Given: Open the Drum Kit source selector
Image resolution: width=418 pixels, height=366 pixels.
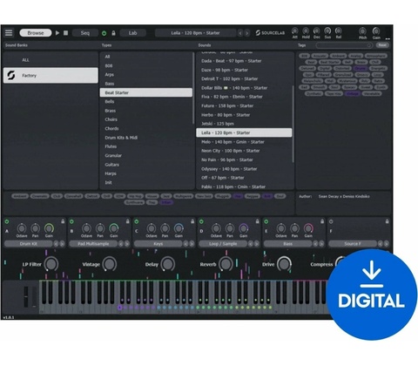Looking at the screenshot, I should point(29,244).
